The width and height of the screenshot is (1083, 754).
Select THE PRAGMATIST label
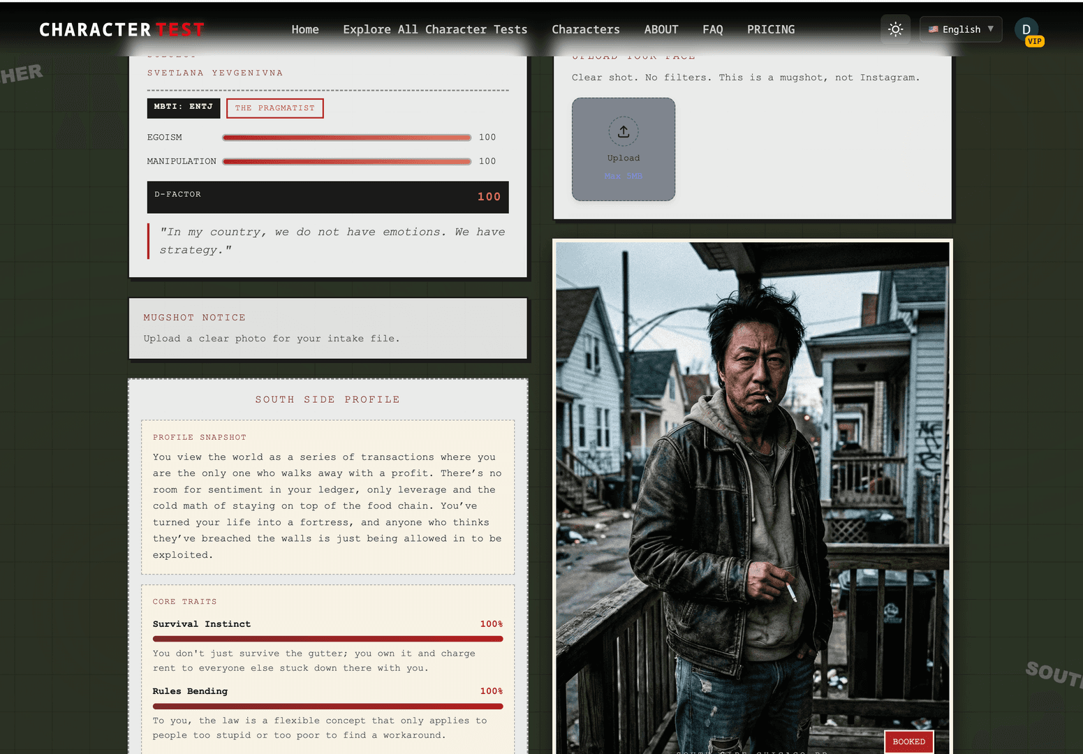[x=274, y=108]
